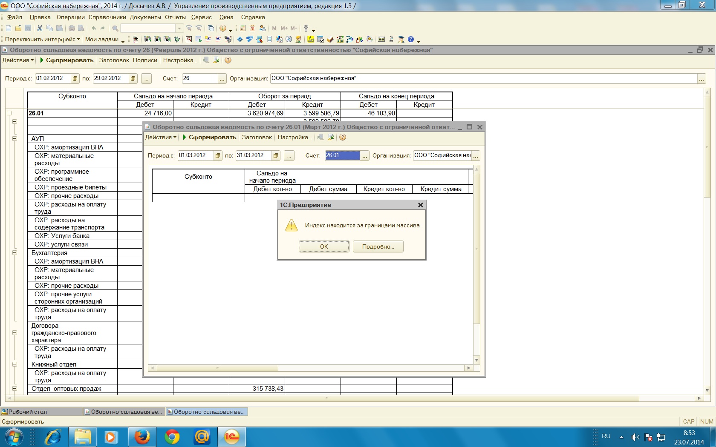Click help icon in 26.01 report toolbar

[x=343, y=137]
